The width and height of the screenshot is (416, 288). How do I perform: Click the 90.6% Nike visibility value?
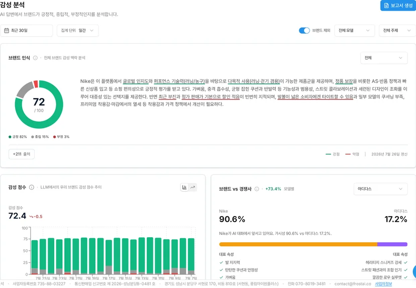[232, 219]
